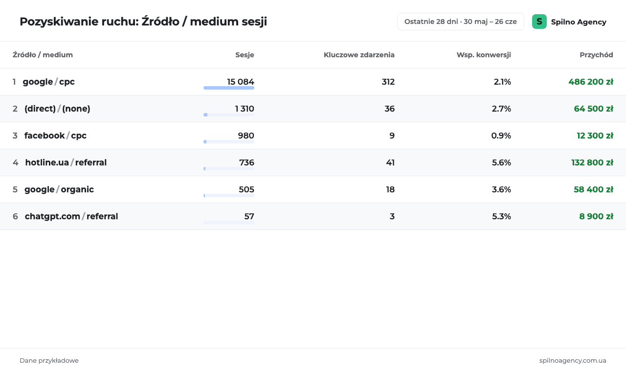Select the facebook / cpc source row
This screenshot has height=372, width=626.
313,136
